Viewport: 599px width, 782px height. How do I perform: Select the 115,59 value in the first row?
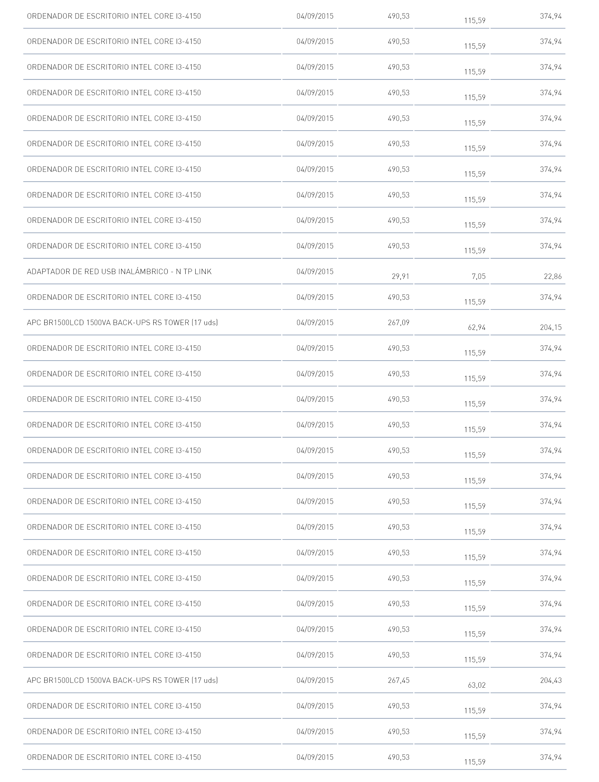pyautogui.click(x=474, y=21)
